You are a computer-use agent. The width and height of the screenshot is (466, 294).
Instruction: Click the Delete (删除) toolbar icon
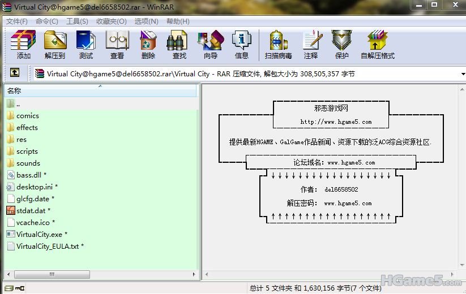(x=148, y=40)
